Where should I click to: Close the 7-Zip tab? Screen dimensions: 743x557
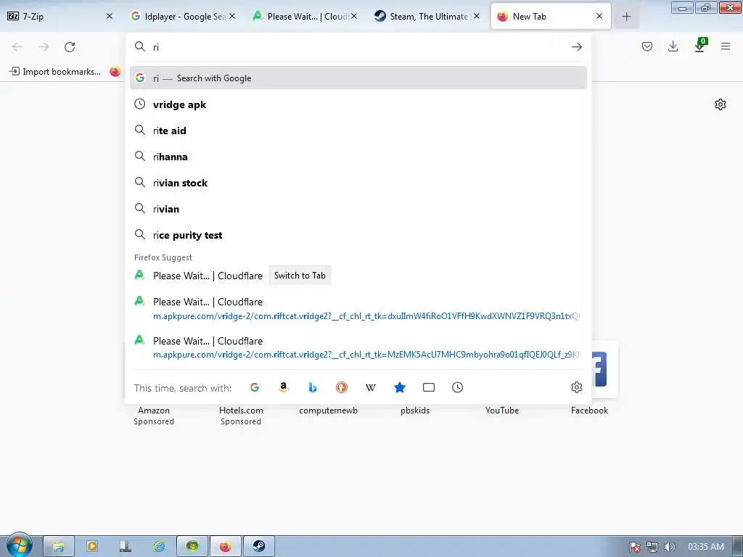[x=110, y=16]
